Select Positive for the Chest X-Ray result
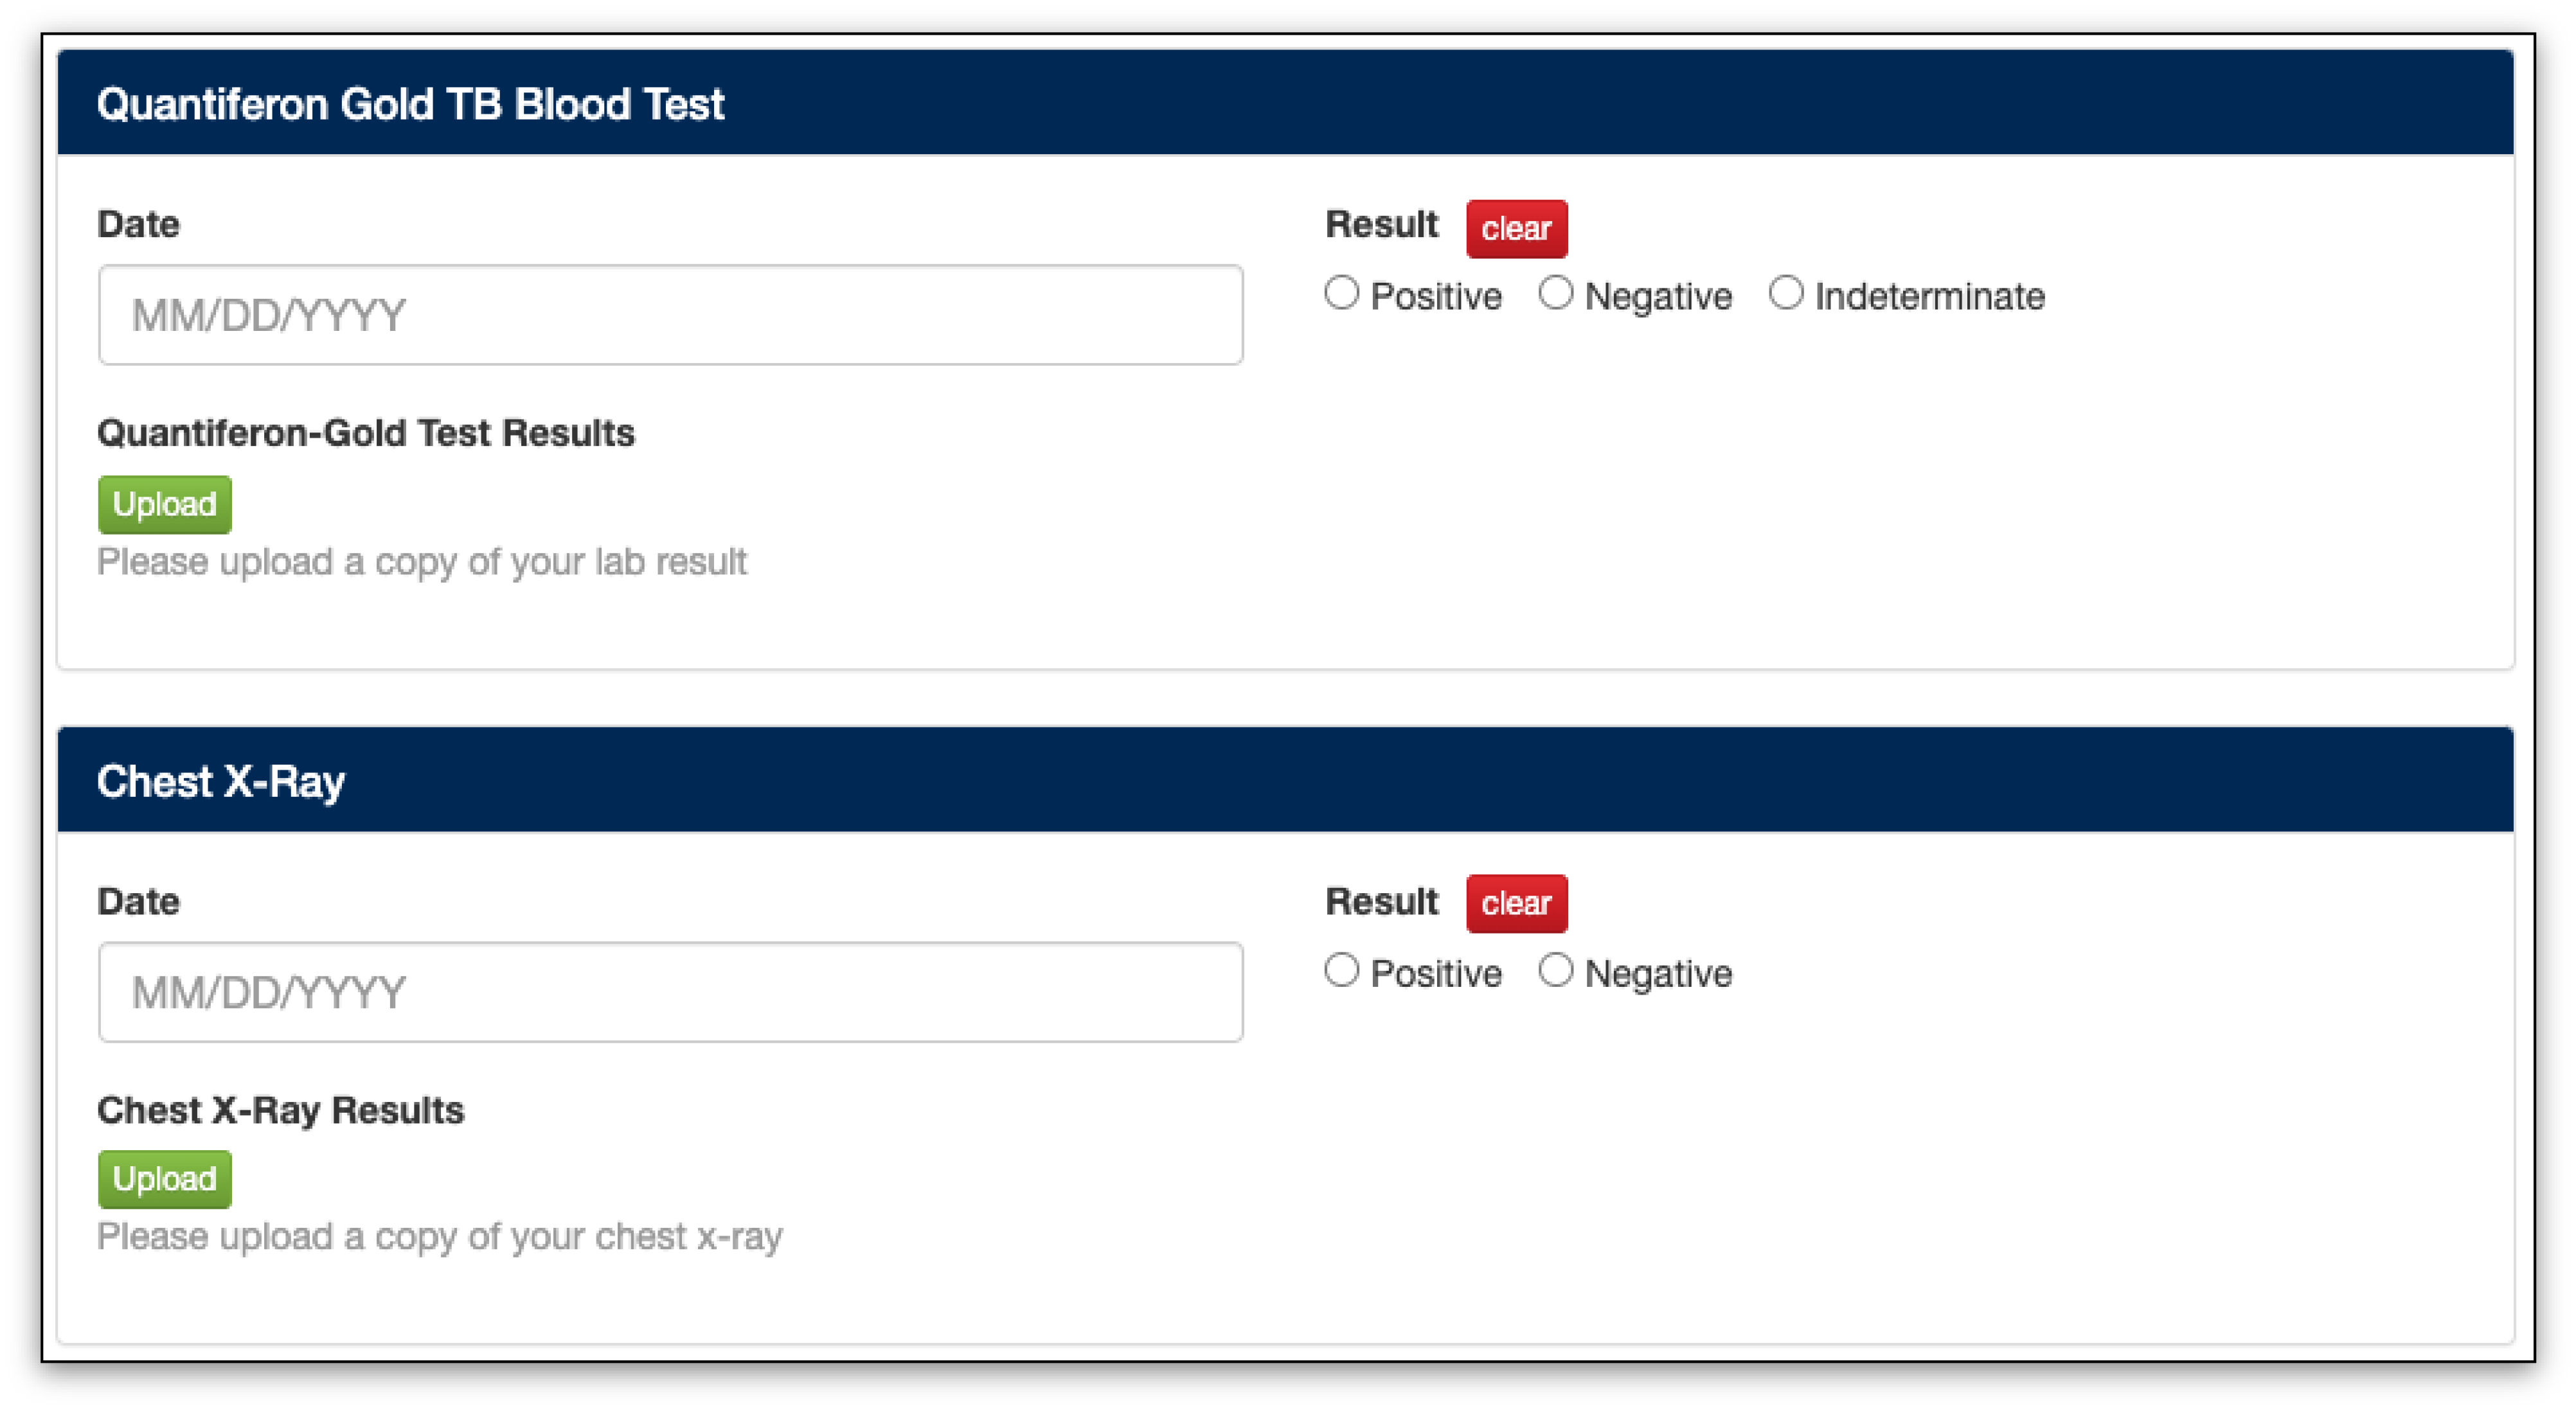Viewport: 2576px width, 1411px height. 1342,971
